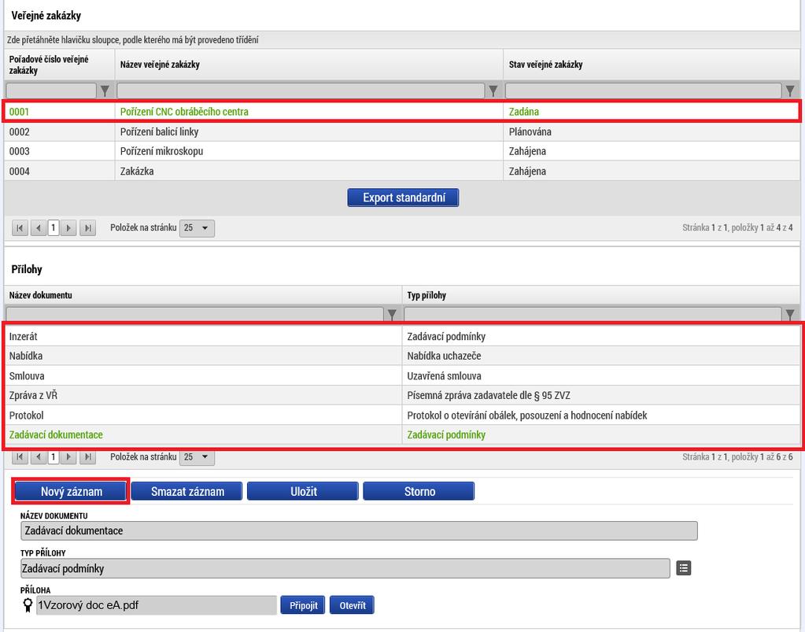Screen dimensions: 805x632
Task: Select attachment row Protokol
Action: (x=402, y=415)
